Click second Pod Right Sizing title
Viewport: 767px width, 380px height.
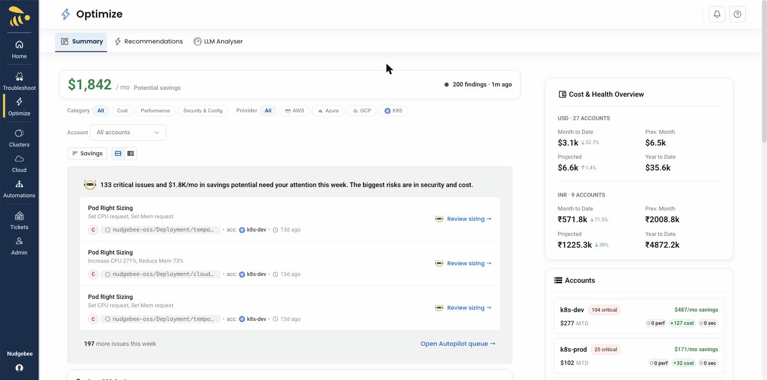tap(110, 253)
